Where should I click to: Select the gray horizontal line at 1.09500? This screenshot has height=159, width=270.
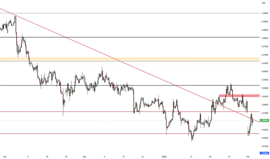click(x=130, y=13)
